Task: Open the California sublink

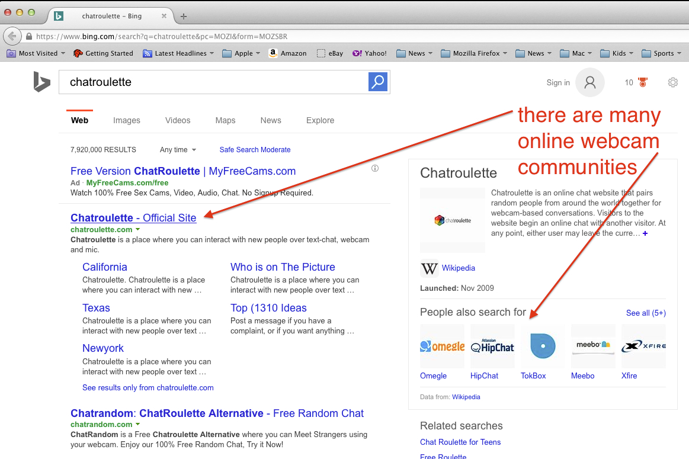Action: [105, 267]
